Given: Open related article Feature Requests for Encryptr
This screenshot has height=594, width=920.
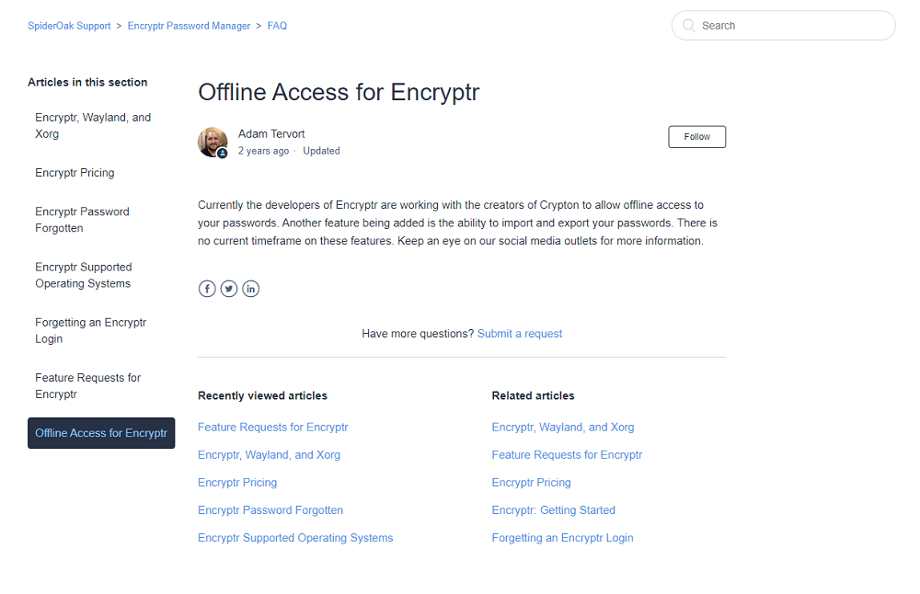Looking at the screenshot, I should coord(567,454).
